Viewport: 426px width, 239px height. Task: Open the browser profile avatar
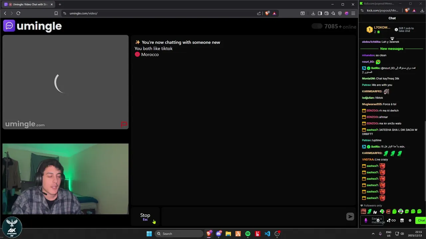[346, 13]
